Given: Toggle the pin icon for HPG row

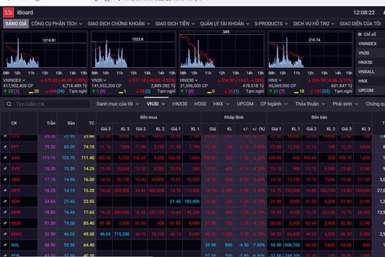Looking at the screenshot, I should [x=5, y=190].
